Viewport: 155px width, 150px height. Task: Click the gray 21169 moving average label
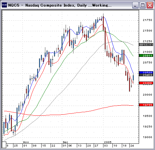(146, 45)
